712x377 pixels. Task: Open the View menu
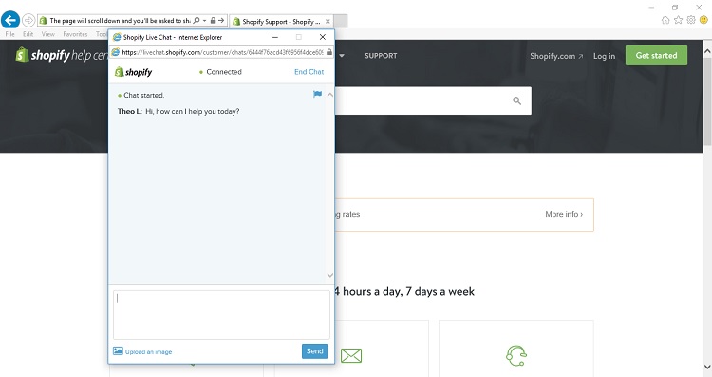tap(48, 34)
